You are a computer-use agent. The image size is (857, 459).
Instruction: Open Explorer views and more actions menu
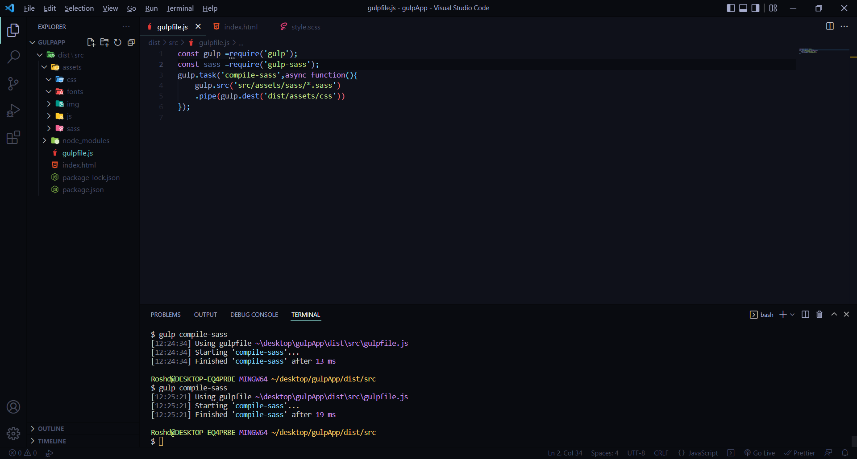coord(126,27)
